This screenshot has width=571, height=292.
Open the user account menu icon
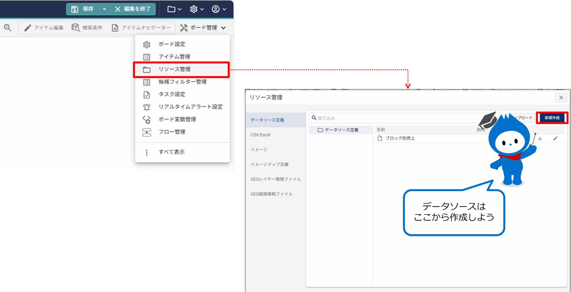pos(219,9)
